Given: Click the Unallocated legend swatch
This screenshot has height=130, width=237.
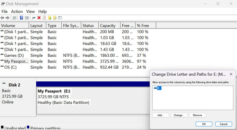Looking at the screenshot, I should click(2, 127).
